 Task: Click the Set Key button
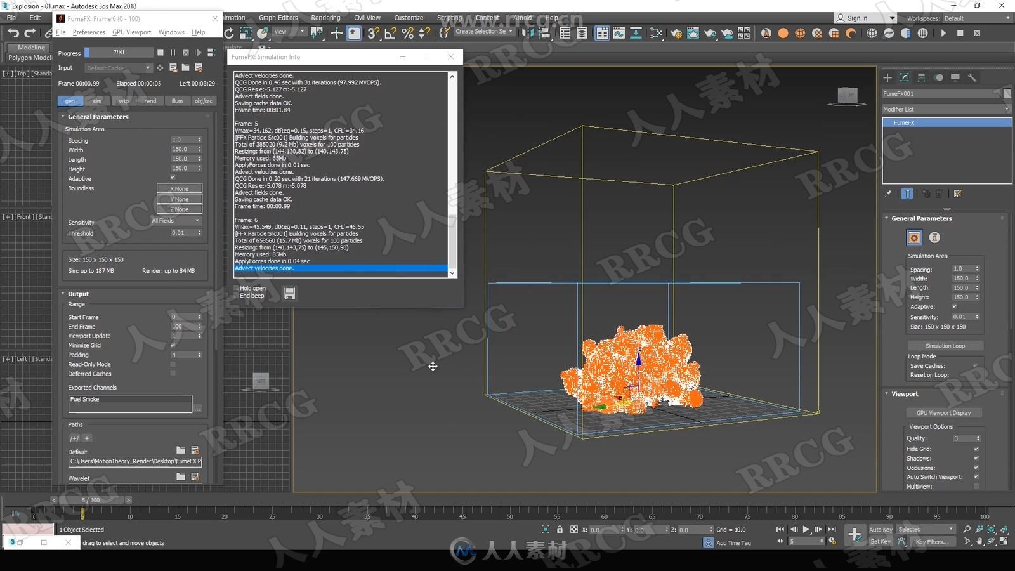(x=881, y=542)
